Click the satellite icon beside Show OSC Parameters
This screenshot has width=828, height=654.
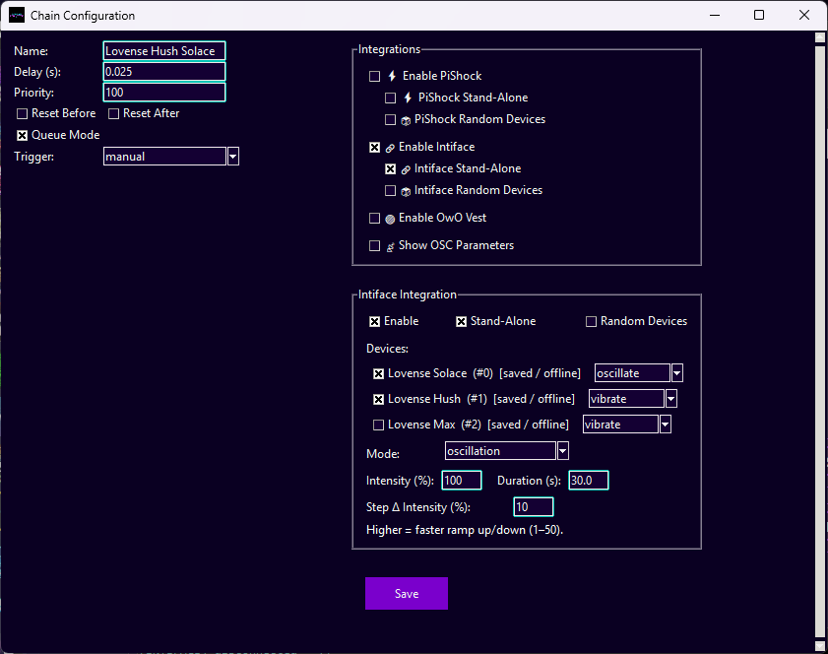tap(390, 246)
